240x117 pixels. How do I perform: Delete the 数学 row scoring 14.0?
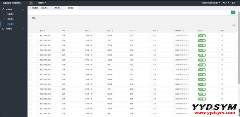click(222, 99)
